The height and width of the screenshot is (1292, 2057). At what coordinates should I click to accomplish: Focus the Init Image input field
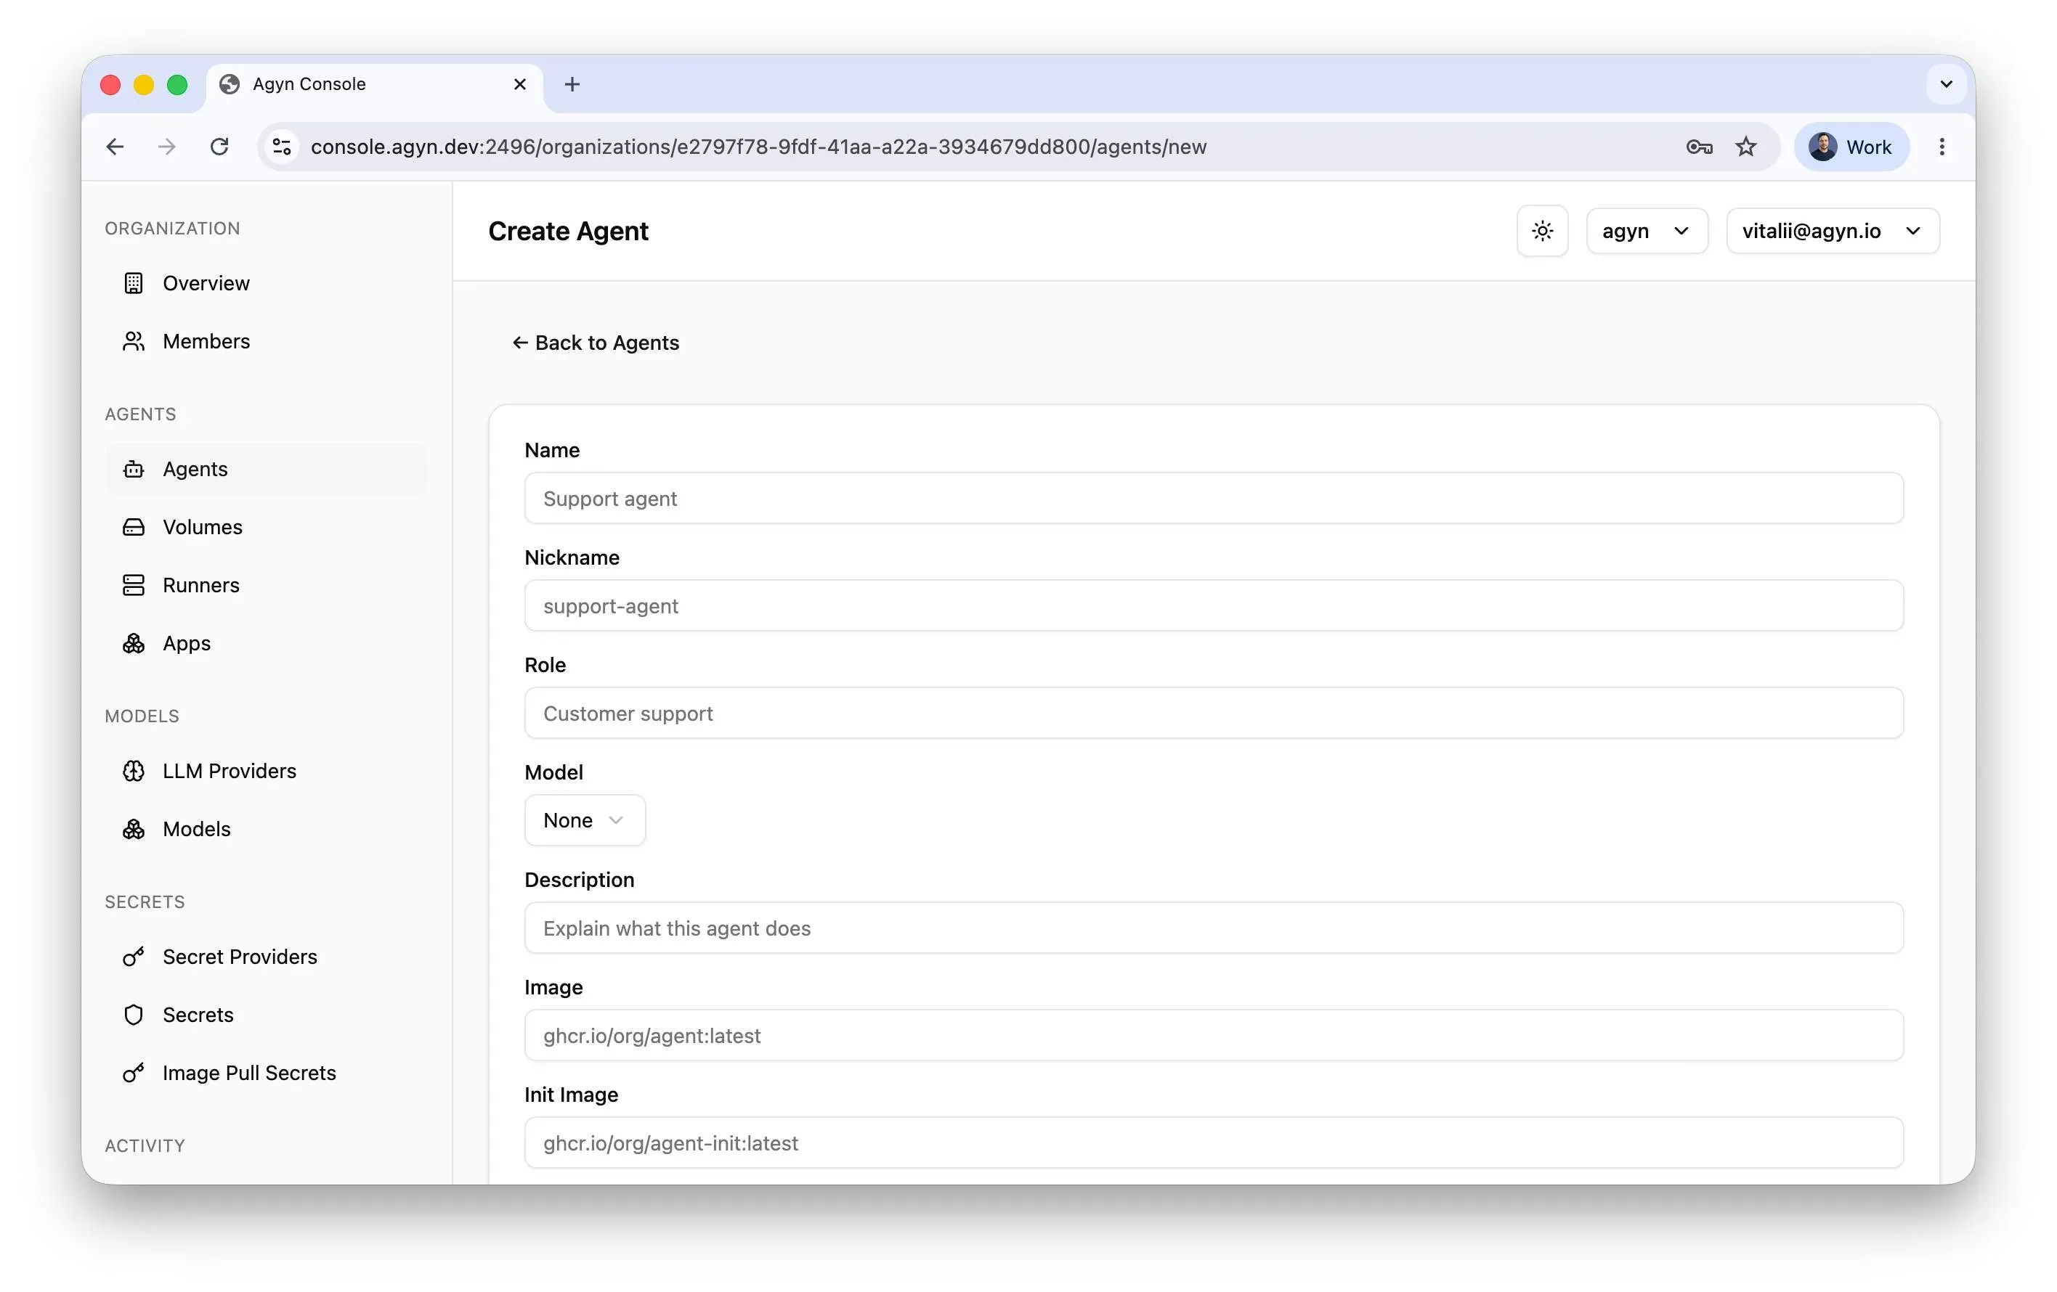pos(1213,1143)
